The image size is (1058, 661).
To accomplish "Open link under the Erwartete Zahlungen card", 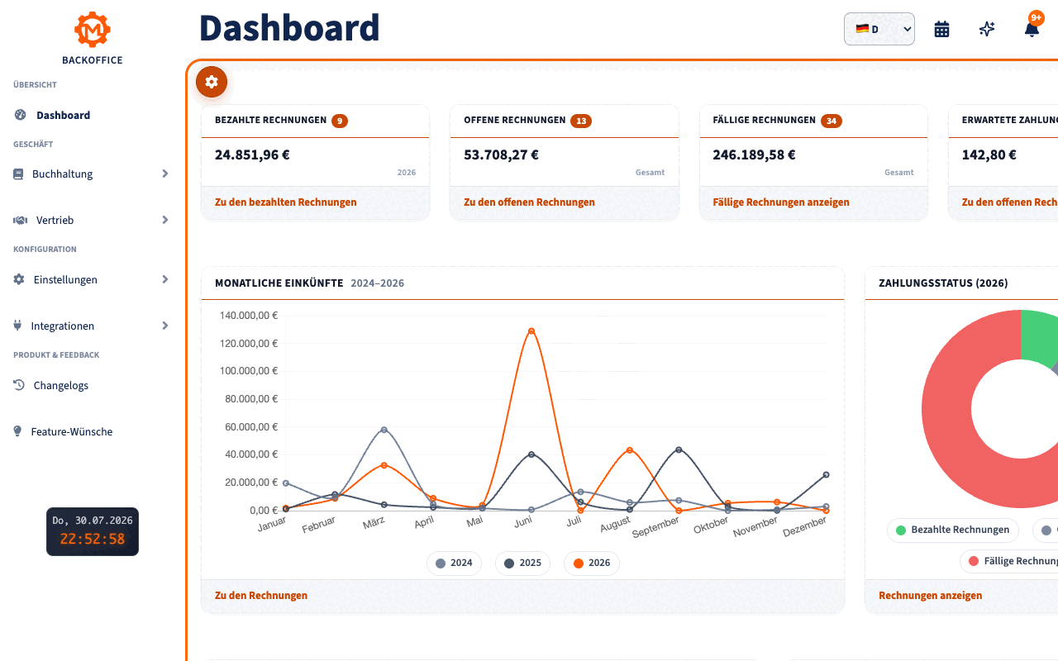I will coord(1010,202).
